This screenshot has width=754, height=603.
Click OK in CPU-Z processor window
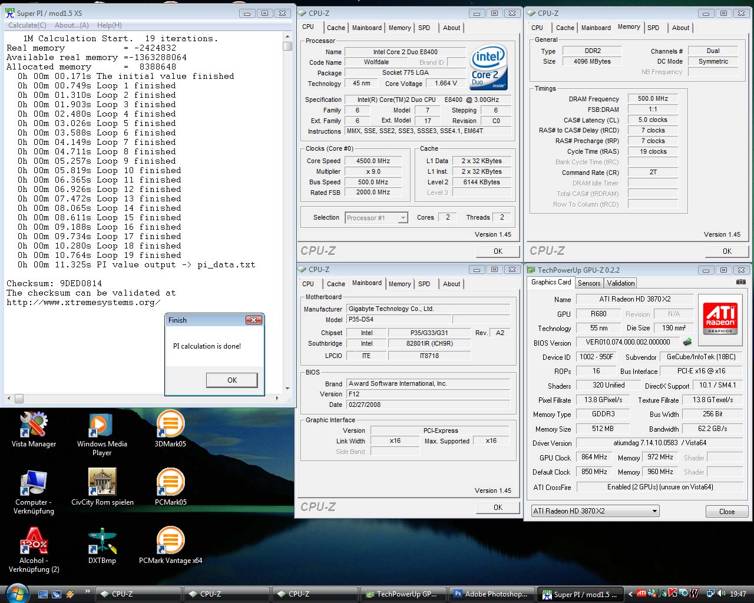[x=498, y=251]
